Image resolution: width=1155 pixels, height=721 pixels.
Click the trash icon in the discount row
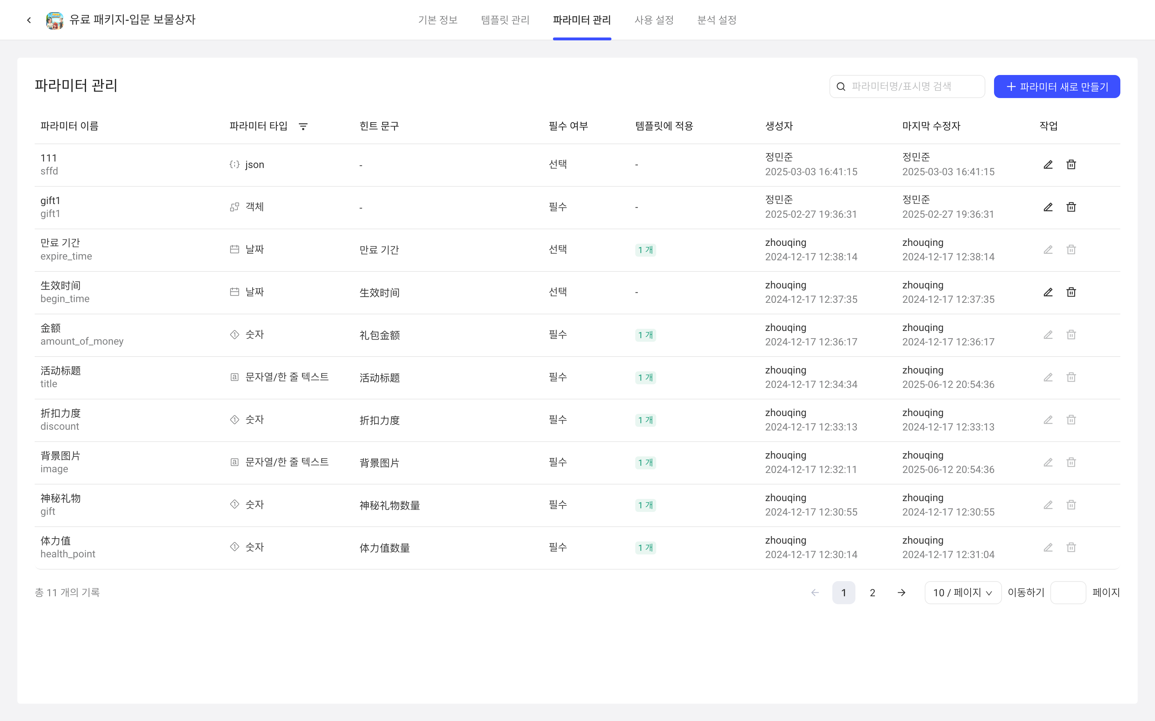click(1072, 420)
